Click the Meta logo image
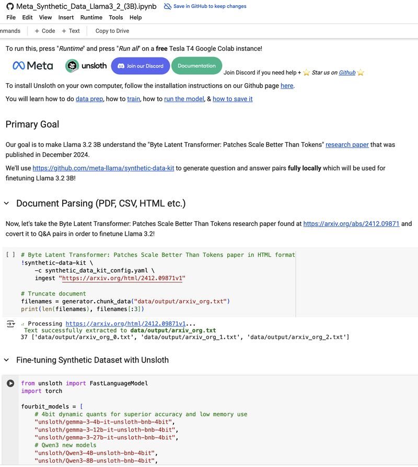The width and height of the screenshot is (418, 467). click(33, 65)
